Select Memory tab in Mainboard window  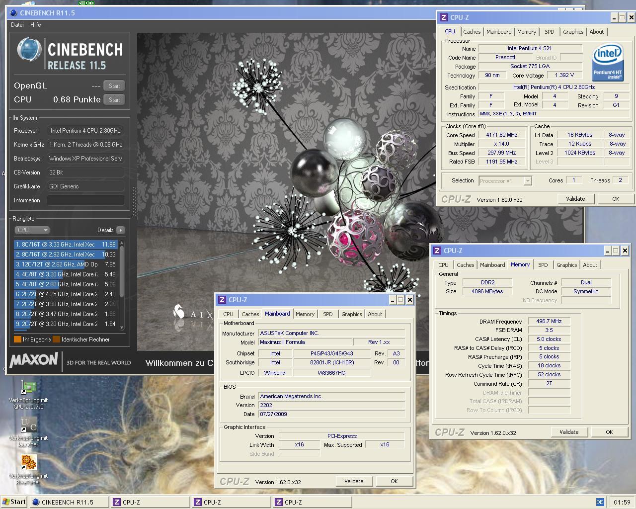(305, 314)
